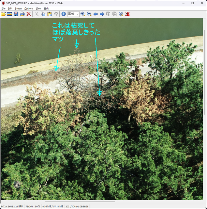The image size is (207, 209).
Task: Cut the selection with the scissors icon
Action: [x=37, y=14]
